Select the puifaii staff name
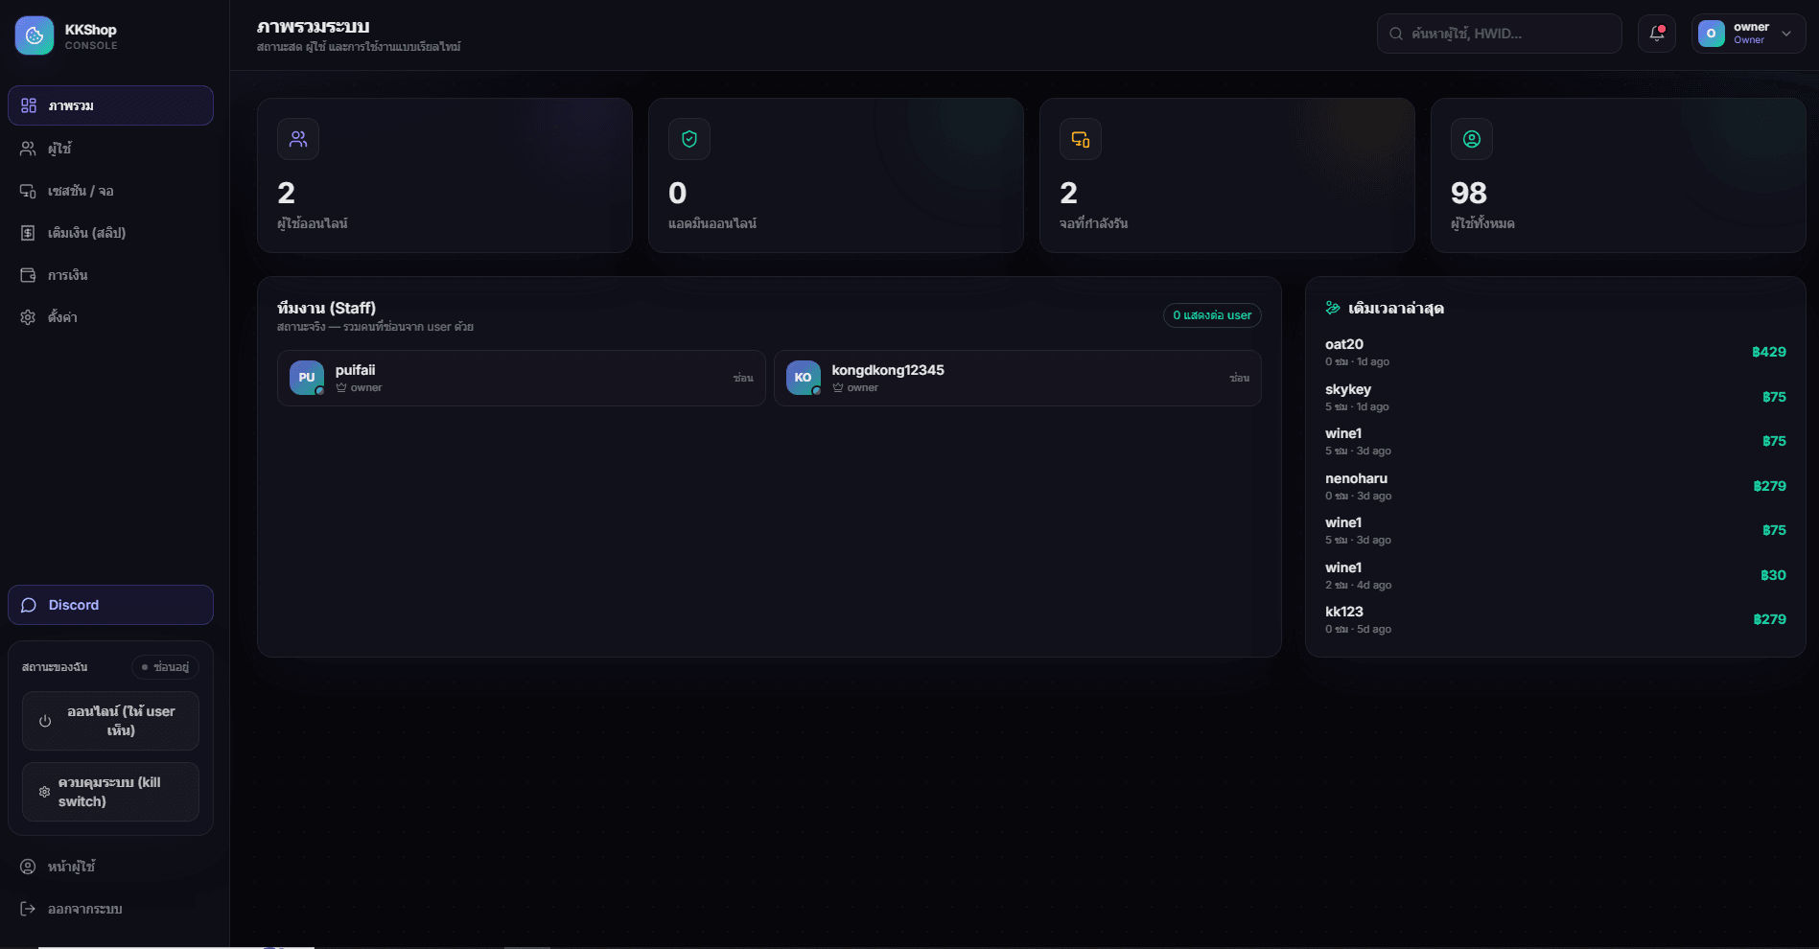Viewport: 1819px width, 949px height. click(355, 370)
